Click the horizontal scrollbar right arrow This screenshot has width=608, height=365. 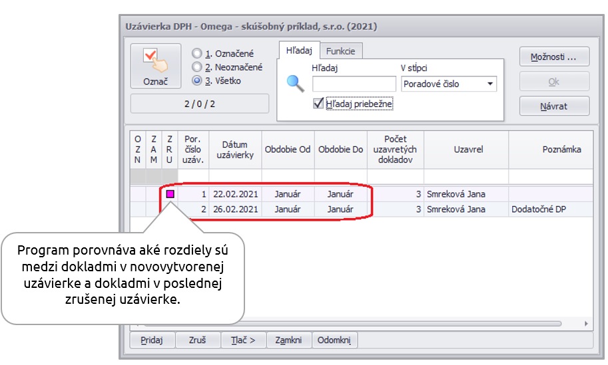point(586,323)
